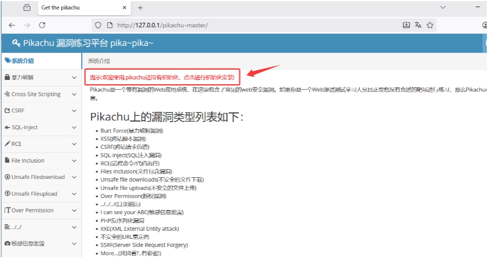Open the Over Permission sidebar menu
501x261 pixels.
42,210
